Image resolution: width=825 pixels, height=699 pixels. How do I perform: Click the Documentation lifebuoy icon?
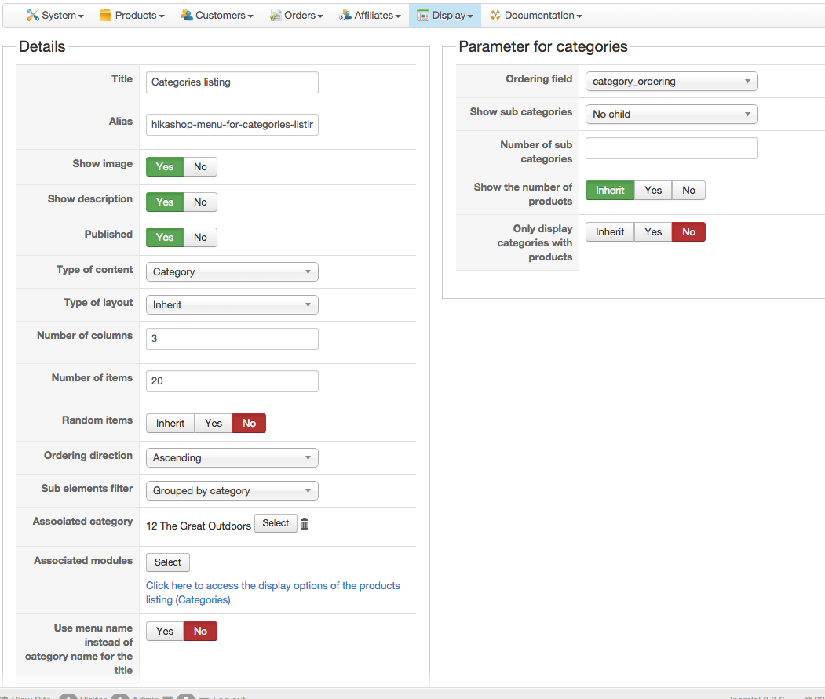click(x=495, y=15)
